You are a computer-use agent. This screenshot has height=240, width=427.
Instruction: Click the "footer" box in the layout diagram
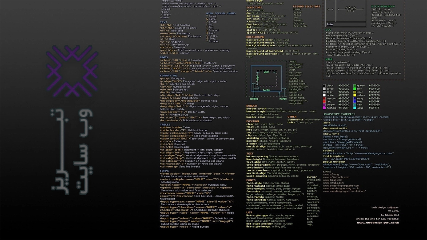point(346,25)
